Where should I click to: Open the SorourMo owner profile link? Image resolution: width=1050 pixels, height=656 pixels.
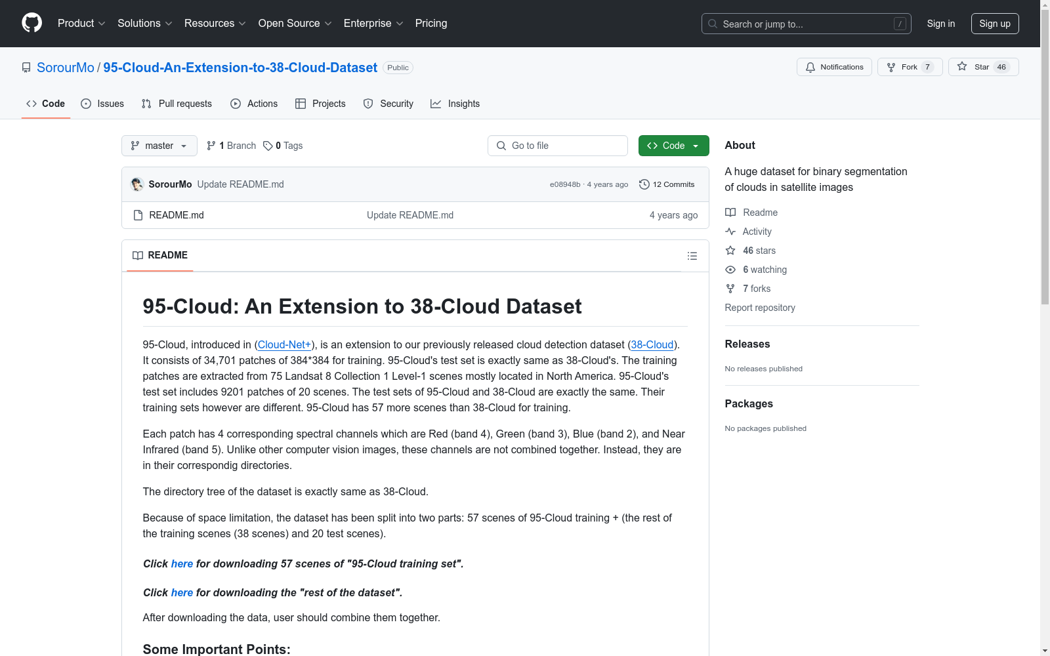coord(66,68)
